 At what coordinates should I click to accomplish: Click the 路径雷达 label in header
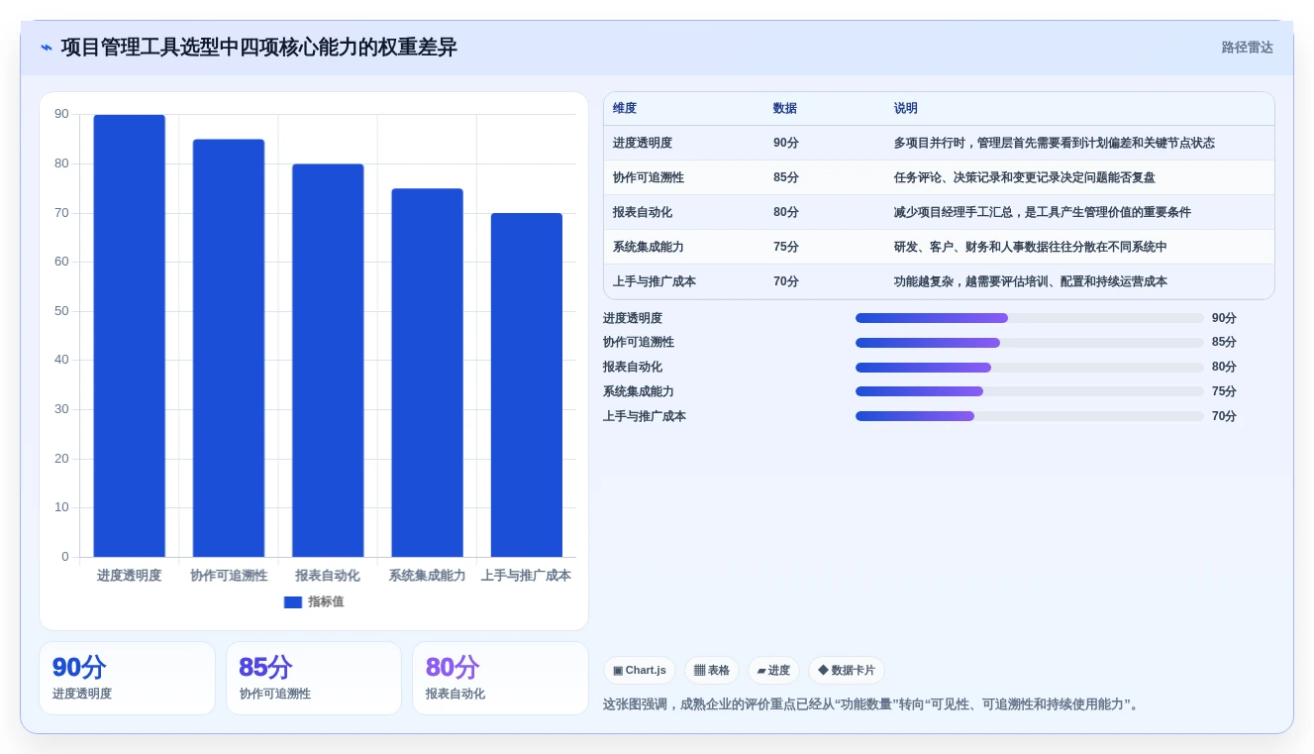1247,48
